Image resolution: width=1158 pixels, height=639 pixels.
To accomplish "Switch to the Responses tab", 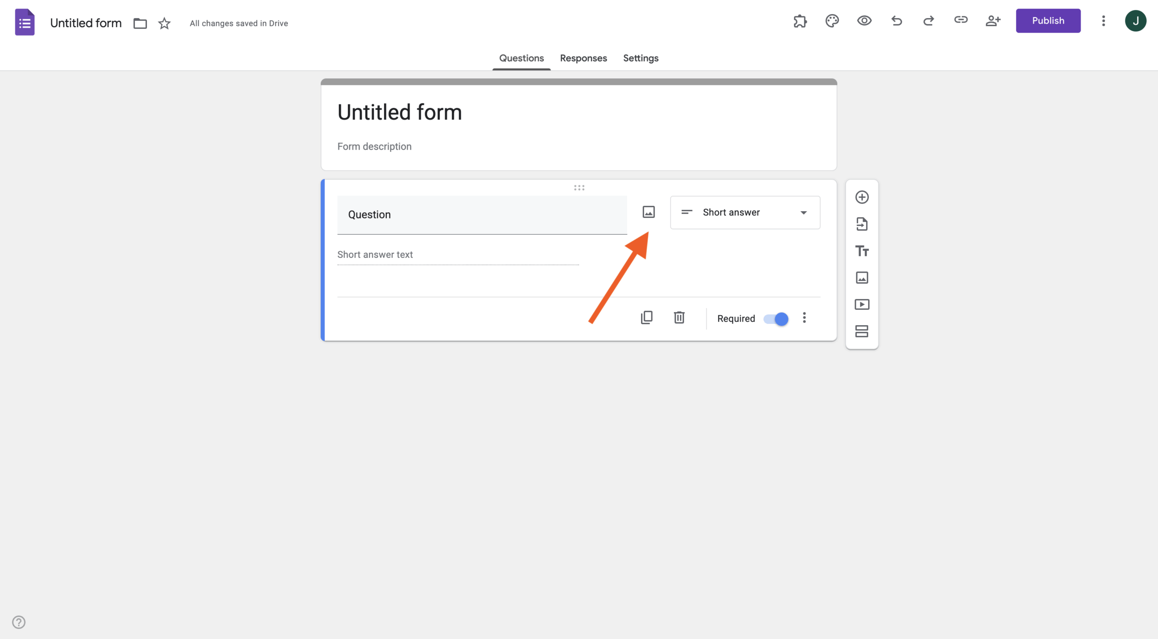I will coord(584,58).
